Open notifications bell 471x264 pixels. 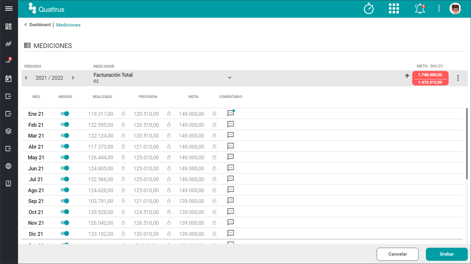pyautogui.click(x=420, y=8)
